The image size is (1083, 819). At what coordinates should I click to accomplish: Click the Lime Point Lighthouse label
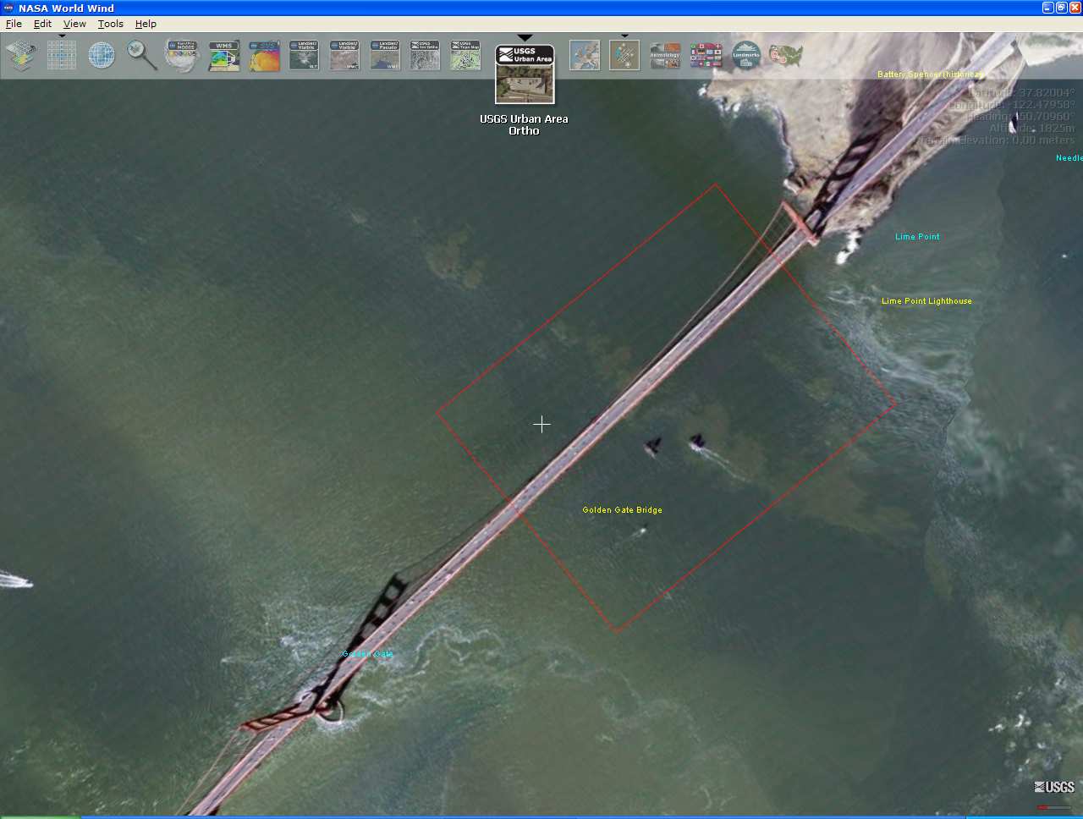click(926, 301)
